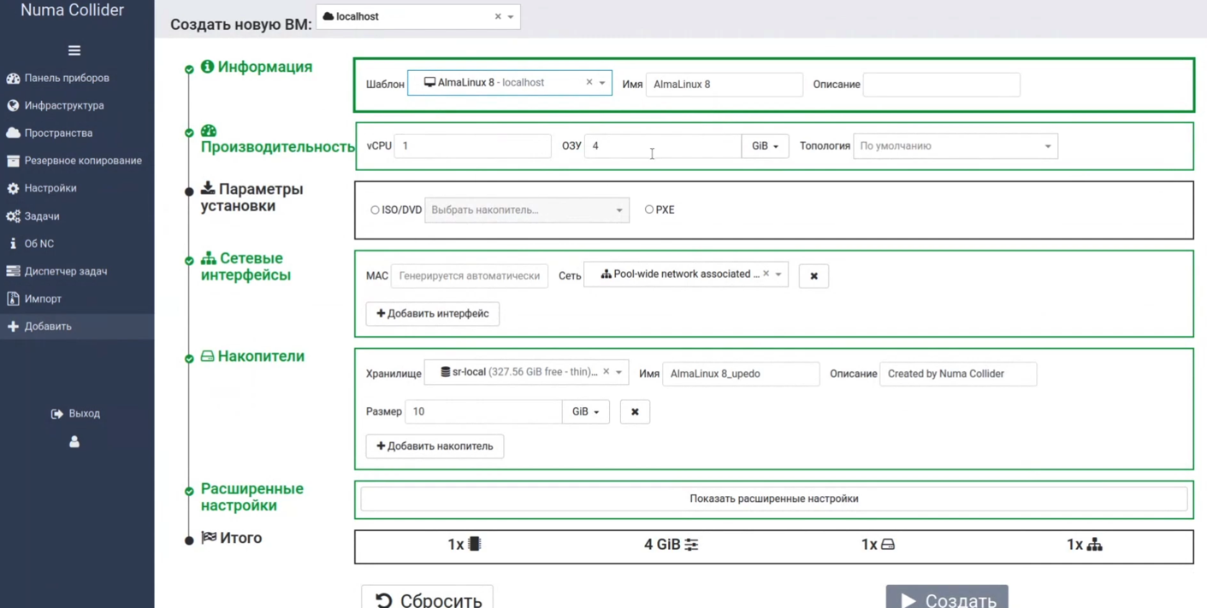Select the ISO/DVD radio option
1207x608 pixels.
coord(375,210)
